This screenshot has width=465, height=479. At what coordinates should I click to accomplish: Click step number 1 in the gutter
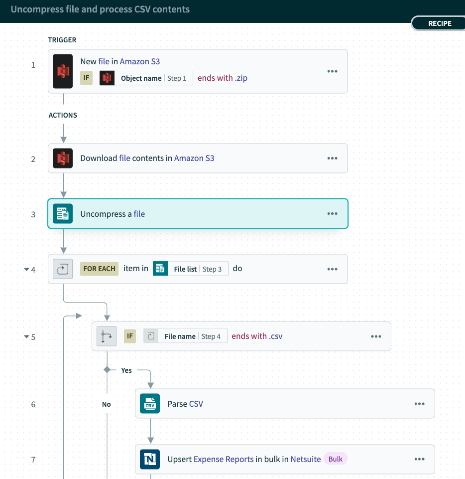point(33,65)
